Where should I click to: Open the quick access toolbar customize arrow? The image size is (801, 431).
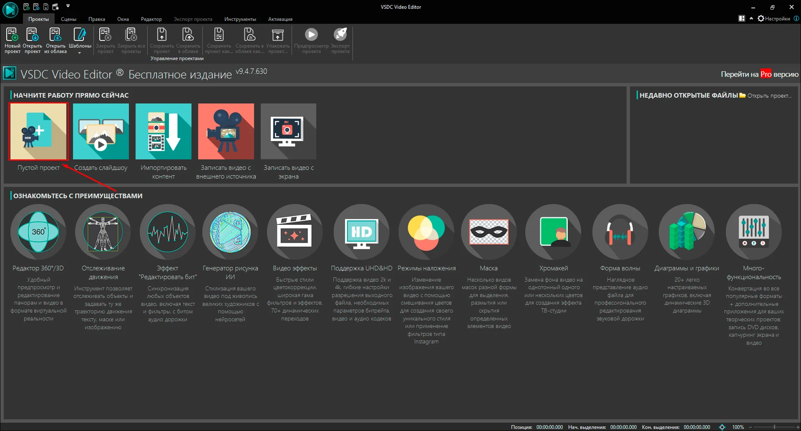68,6
